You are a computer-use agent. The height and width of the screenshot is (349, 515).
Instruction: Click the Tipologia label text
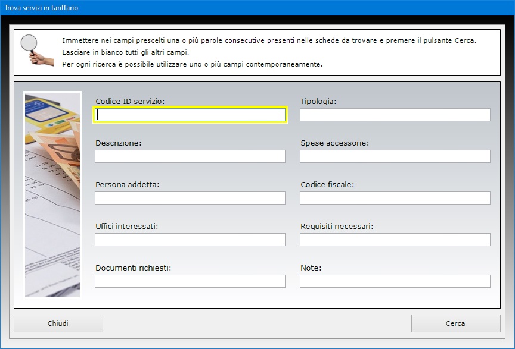(318, 102)
